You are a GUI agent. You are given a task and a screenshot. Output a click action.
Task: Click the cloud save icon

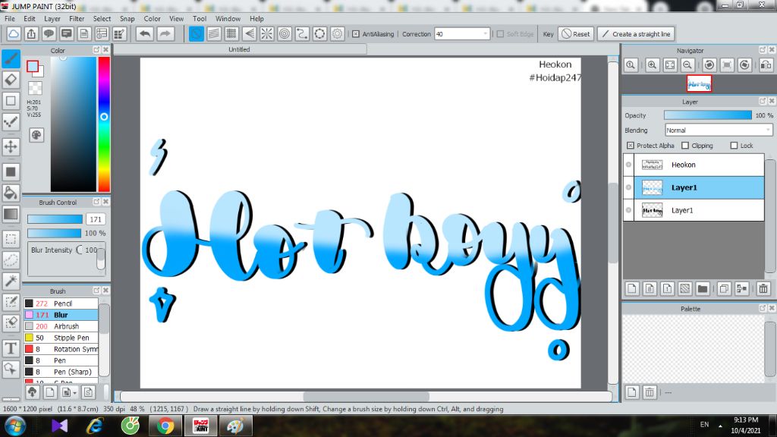[x=14, y=33]
